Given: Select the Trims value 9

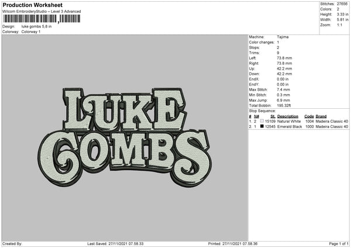Looking at the screenshot, I should pos(278,53).
